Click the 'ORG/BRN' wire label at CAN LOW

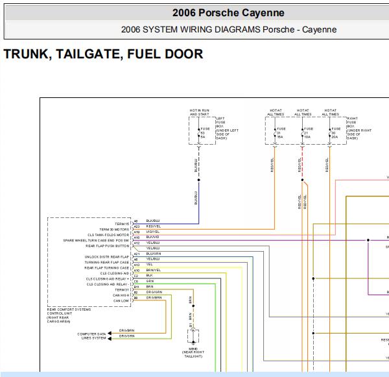coord(154,298)
